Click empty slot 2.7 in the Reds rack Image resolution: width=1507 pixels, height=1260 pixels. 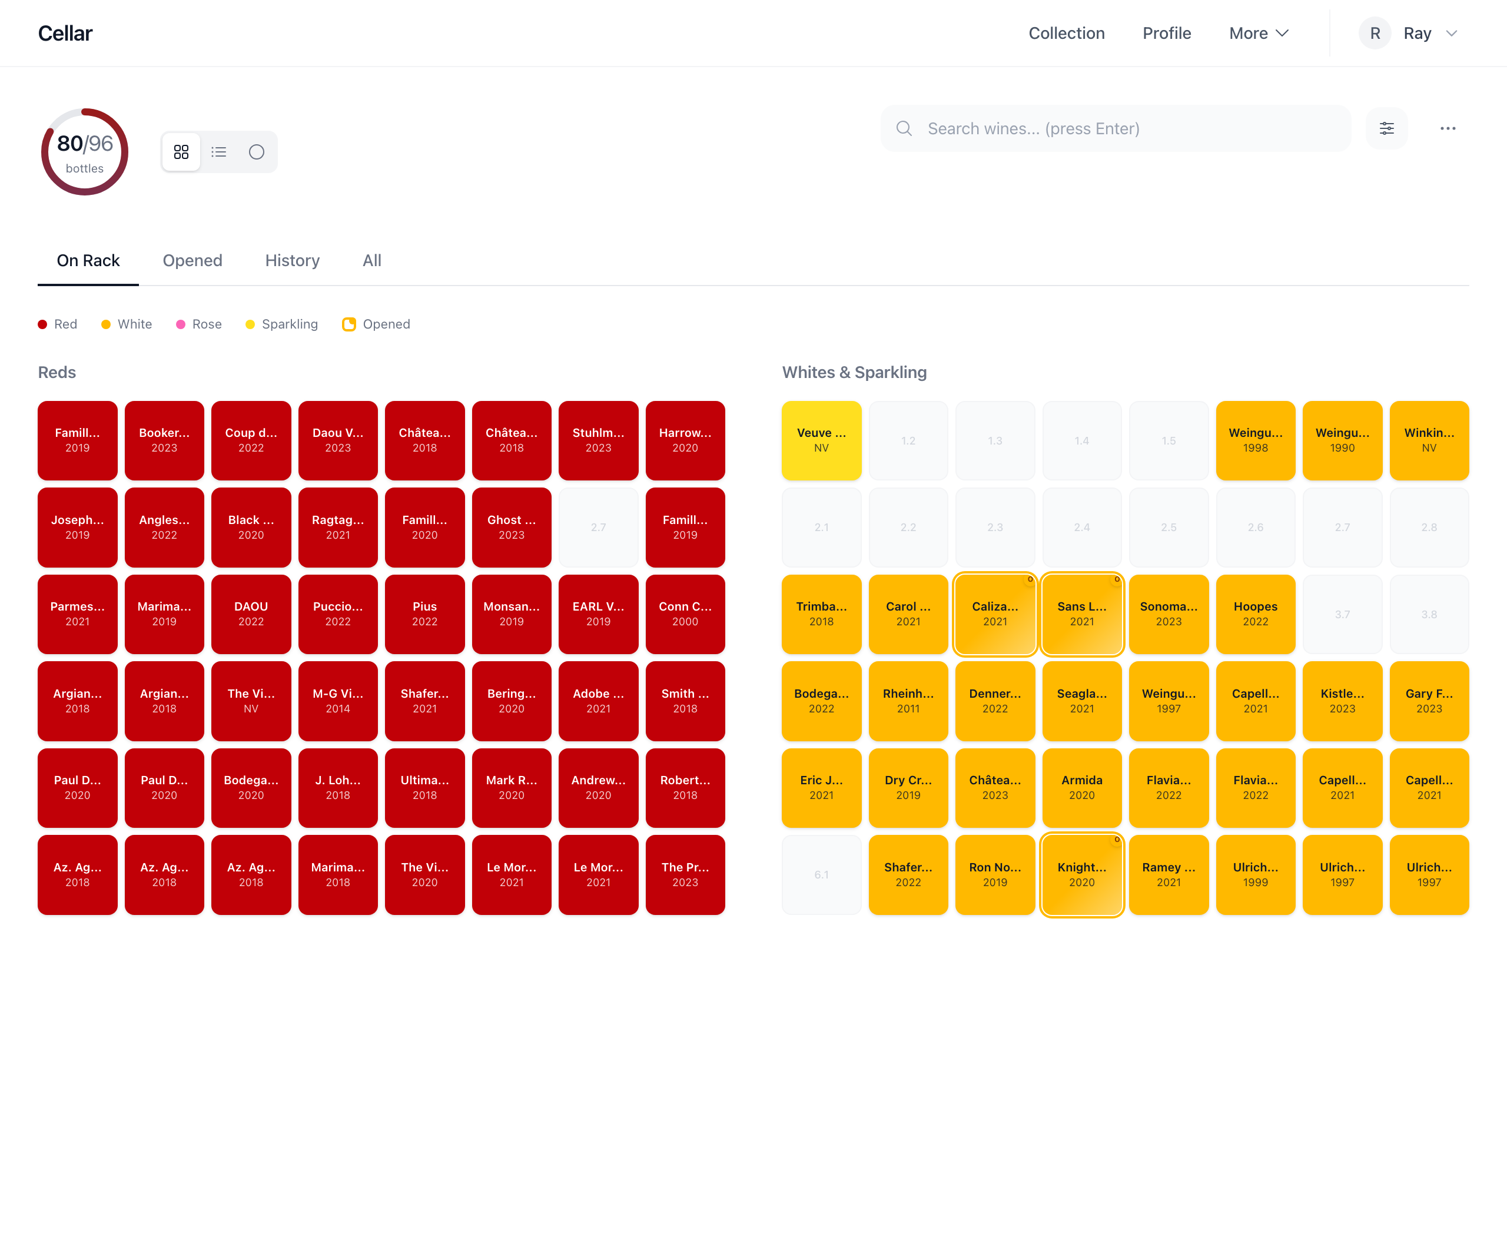tap(599, 528)
